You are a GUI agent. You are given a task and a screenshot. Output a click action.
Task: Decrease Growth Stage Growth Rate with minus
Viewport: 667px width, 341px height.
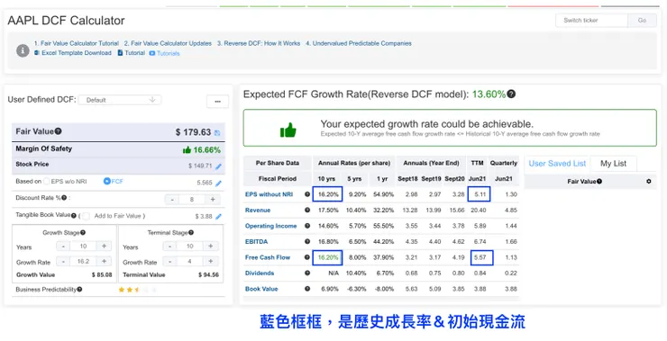(63, 262)
